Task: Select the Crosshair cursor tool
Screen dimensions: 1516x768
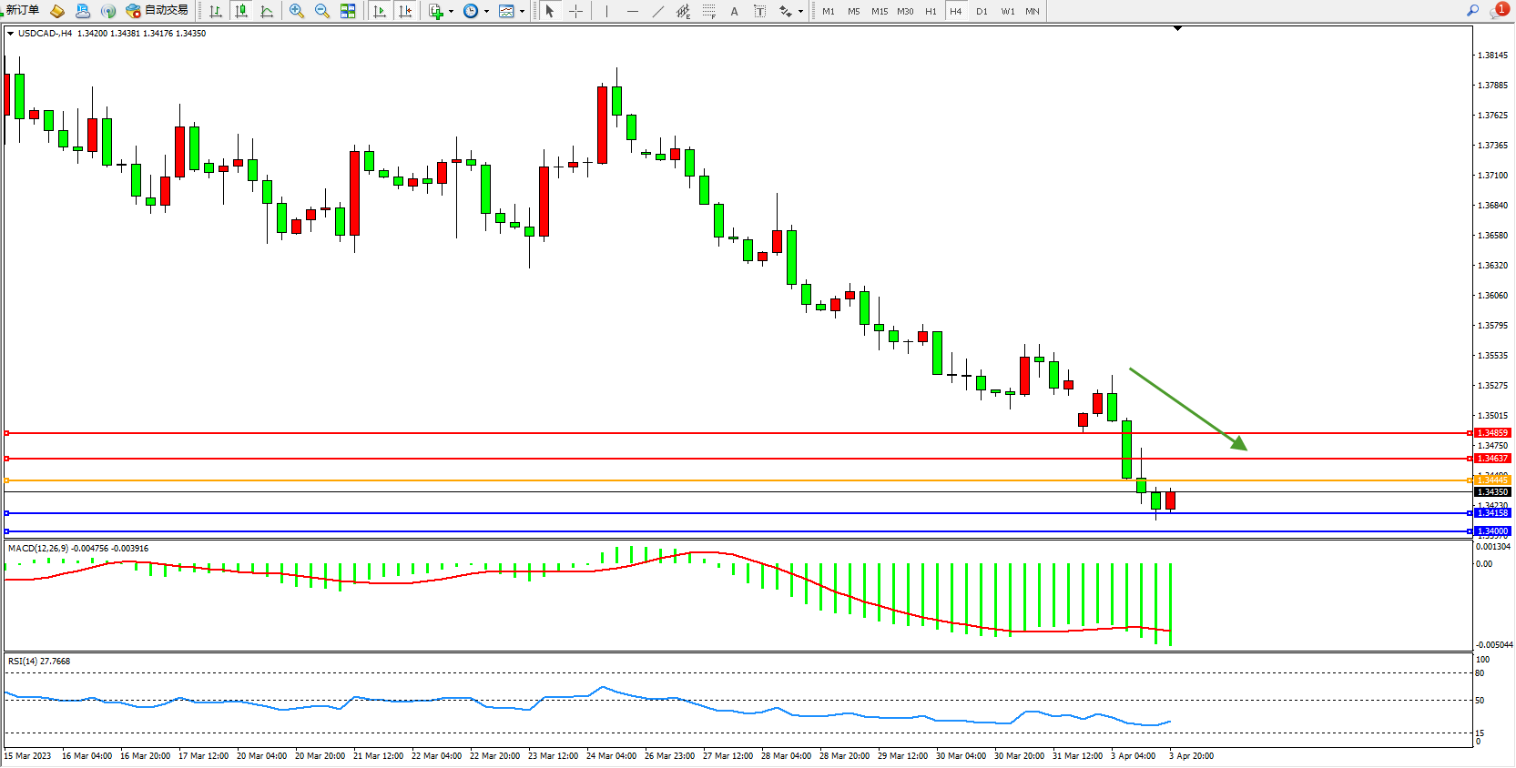Action: tap(575, 11)
